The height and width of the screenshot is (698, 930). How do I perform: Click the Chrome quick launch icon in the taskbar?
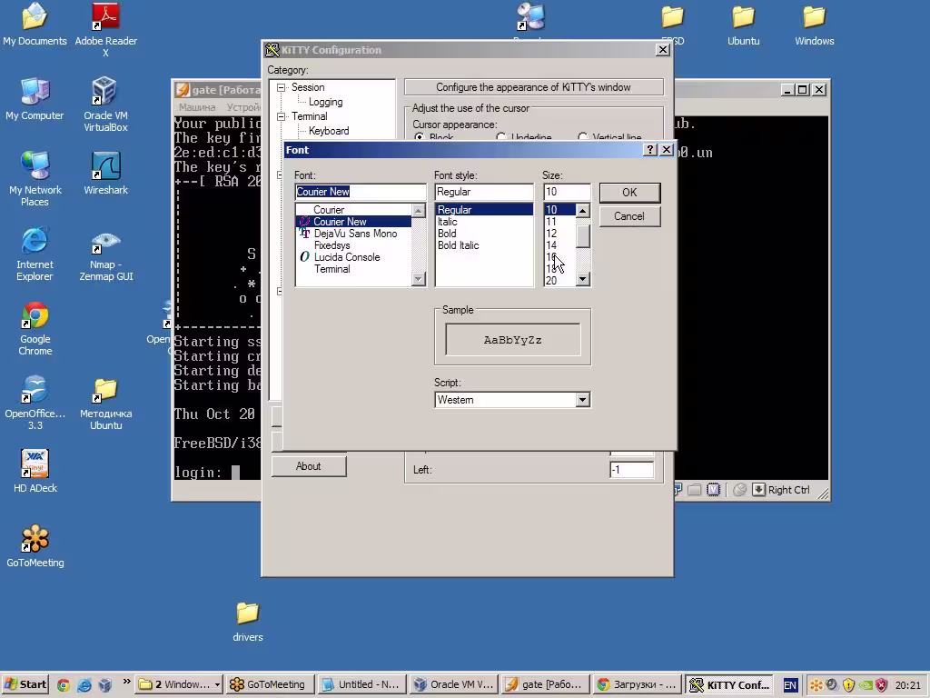click(x=64, y=685)
